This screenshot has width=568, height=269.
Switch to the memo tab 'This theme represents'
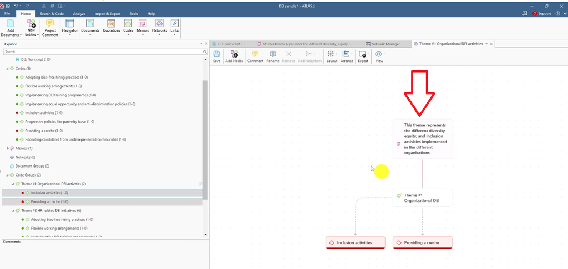[x=306, y=44]
